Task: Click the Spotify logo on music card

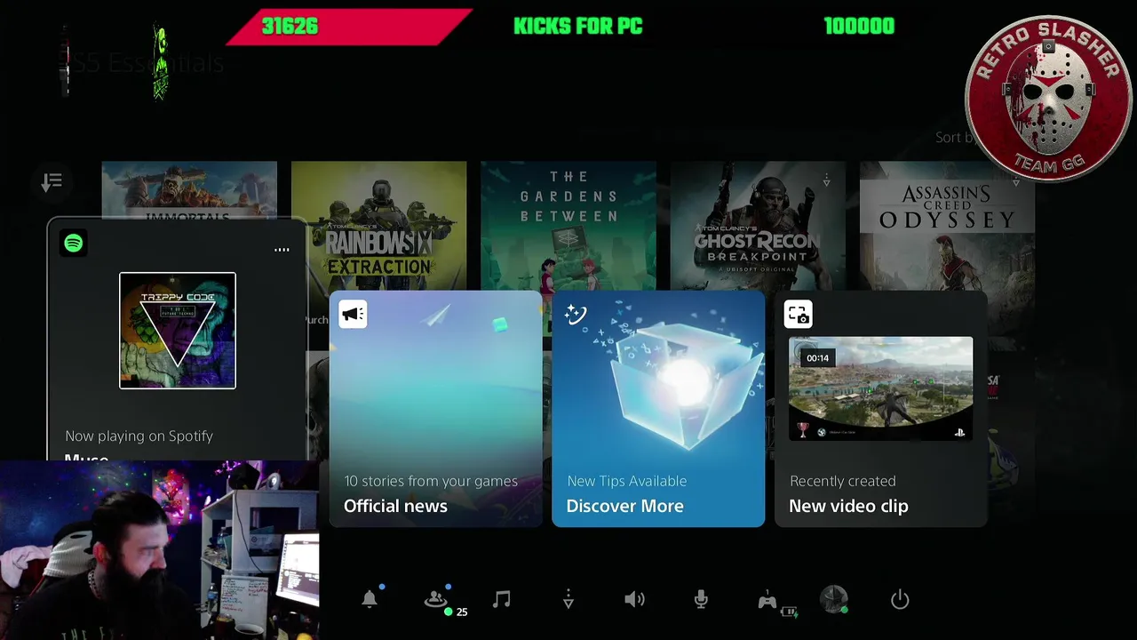Action: [74, 243]
